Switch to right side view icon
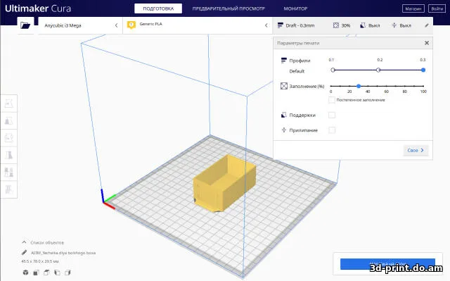The width and height of the screenshot is (450, 281). (x=67, y=273)
